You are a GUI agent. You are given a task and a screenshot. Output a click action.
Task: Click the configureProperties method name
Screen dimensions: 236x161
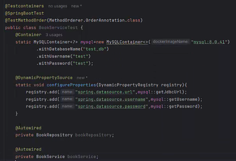(71, 85)
